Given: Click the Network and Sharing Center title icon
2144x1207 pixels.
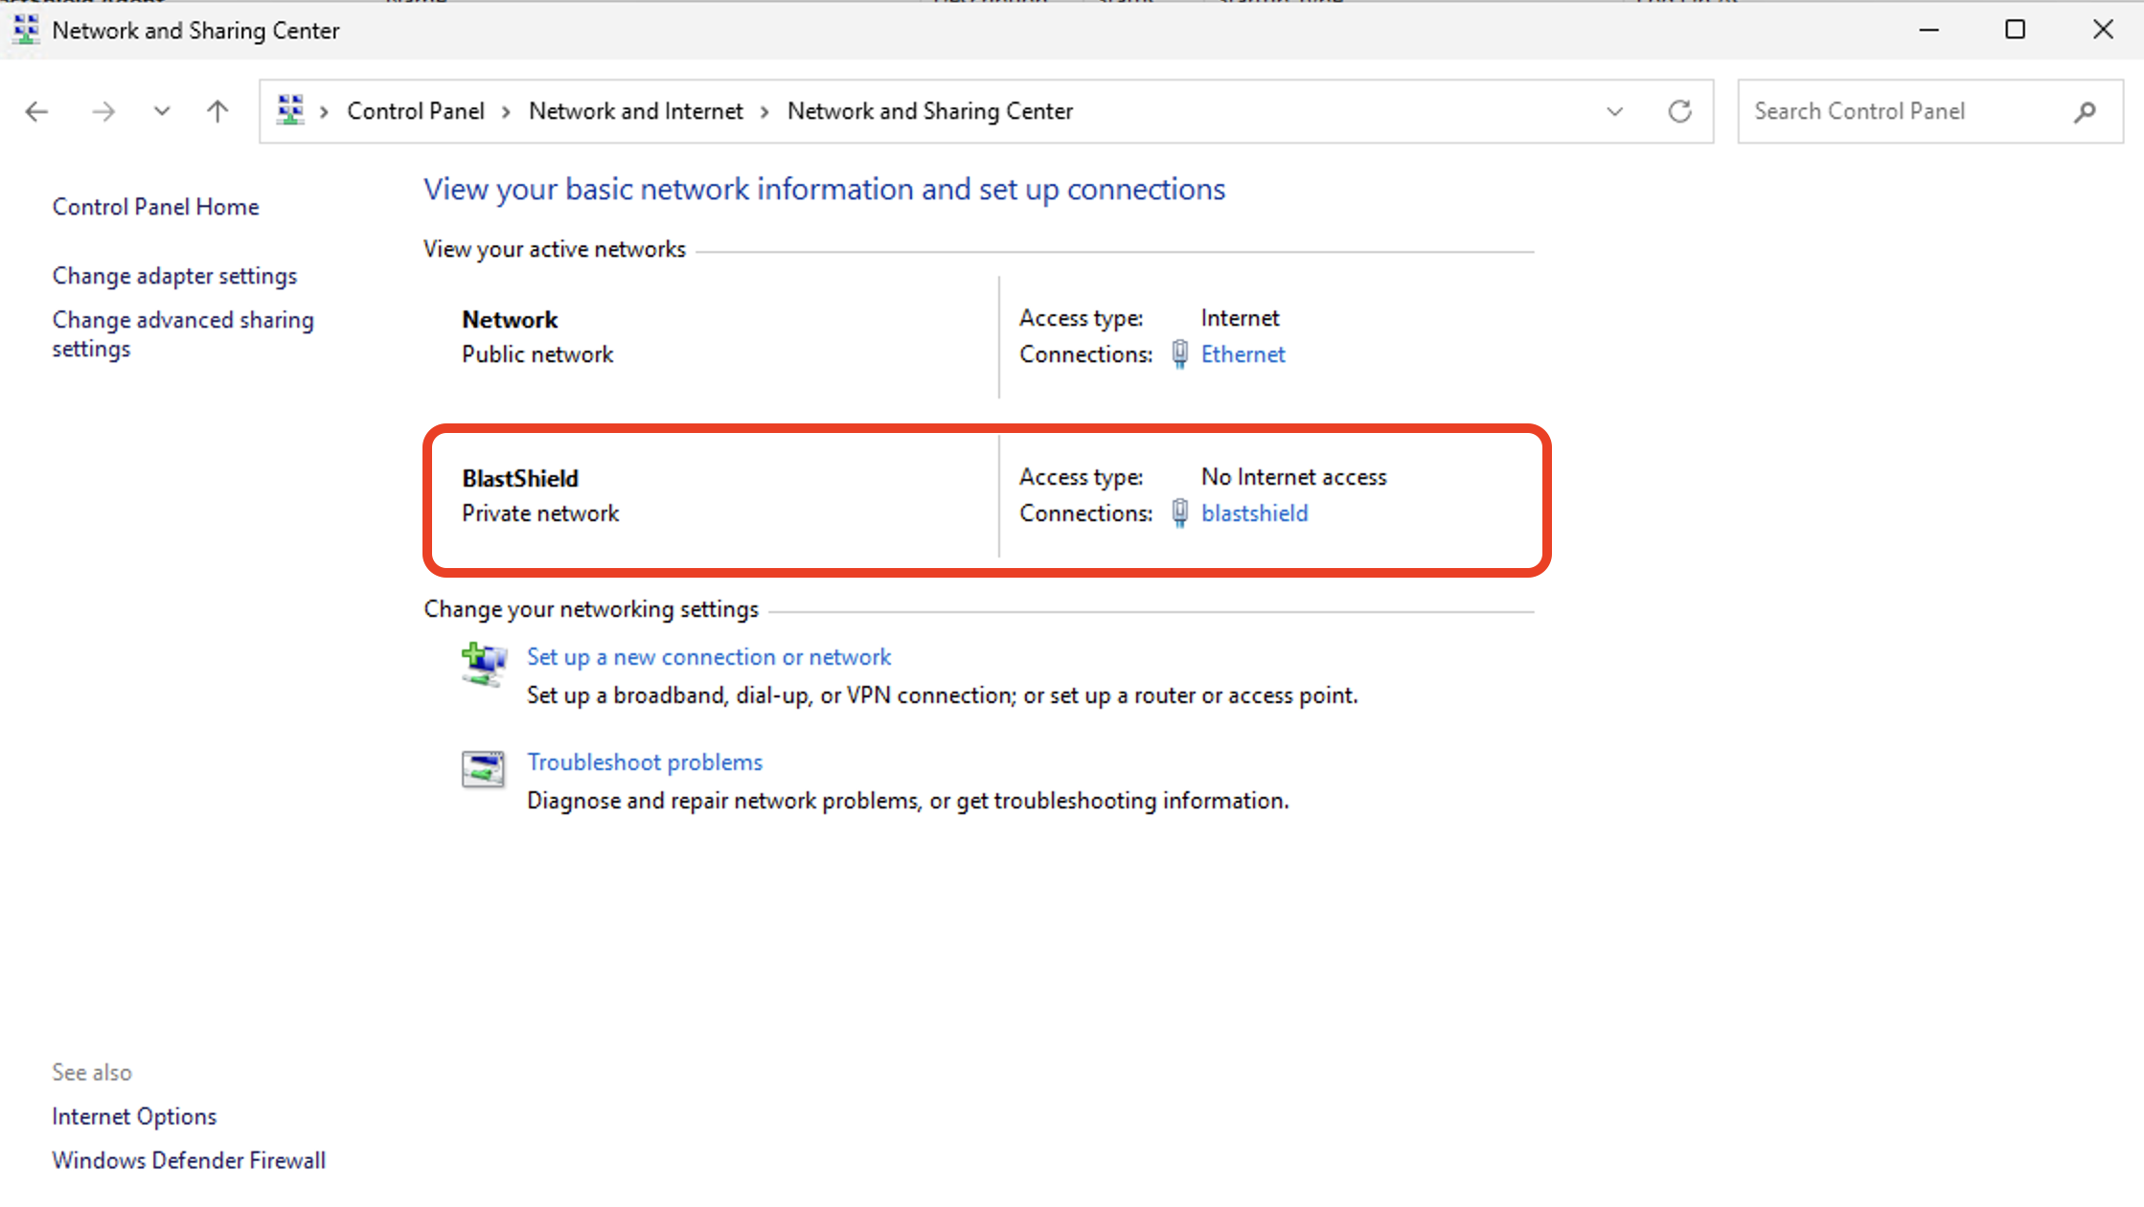Looking at the screenshot, I should click(x=26, y=30).
